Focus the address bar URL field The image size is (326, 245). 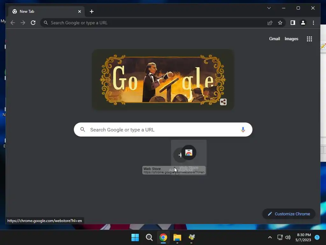click(x=154, y=23)
